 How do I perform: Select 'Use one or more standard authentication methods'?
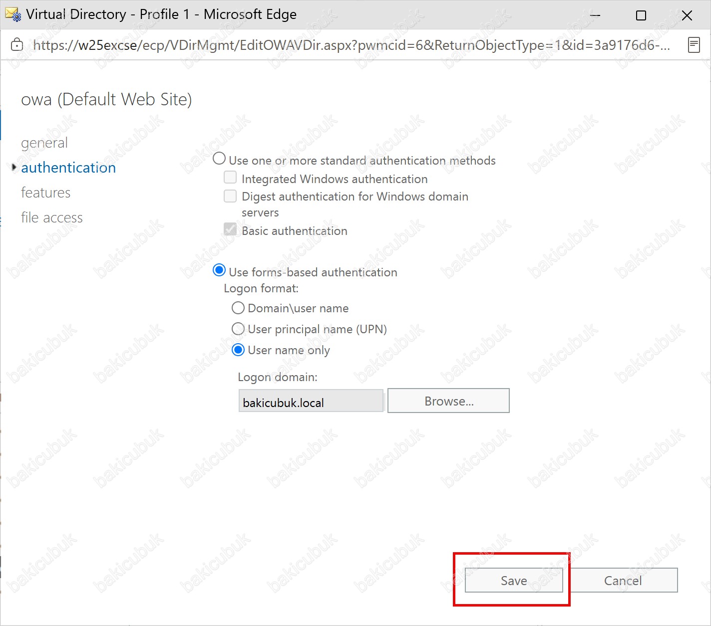(x=219, y=159)
